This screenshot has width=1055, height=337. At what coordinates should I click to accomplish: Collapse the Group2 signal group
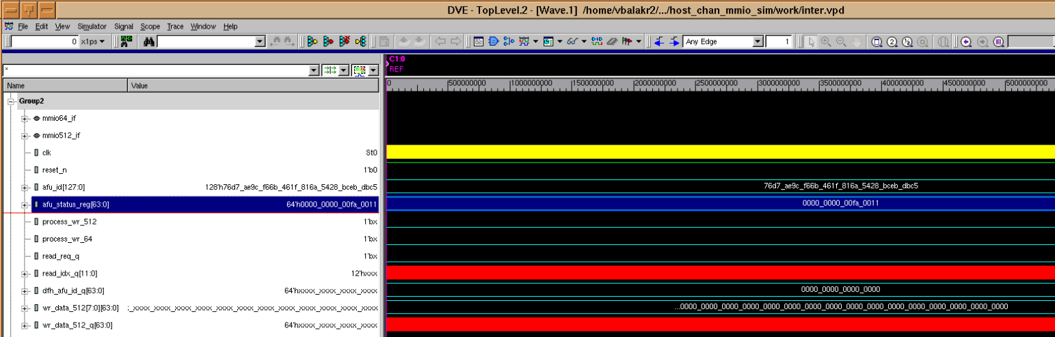pos(11,101)
